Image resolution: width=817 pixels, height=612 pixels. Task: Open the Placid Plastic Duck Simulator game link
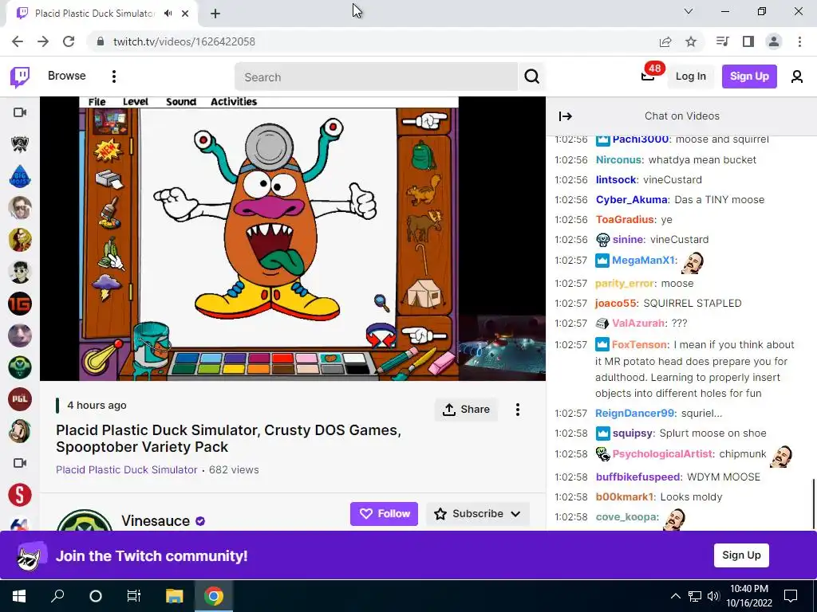coord(127,469)
